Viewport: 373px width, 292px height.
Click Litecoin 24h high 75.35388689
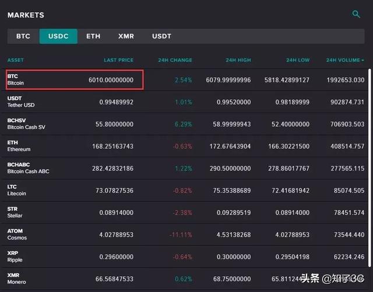tap(232, 190)
